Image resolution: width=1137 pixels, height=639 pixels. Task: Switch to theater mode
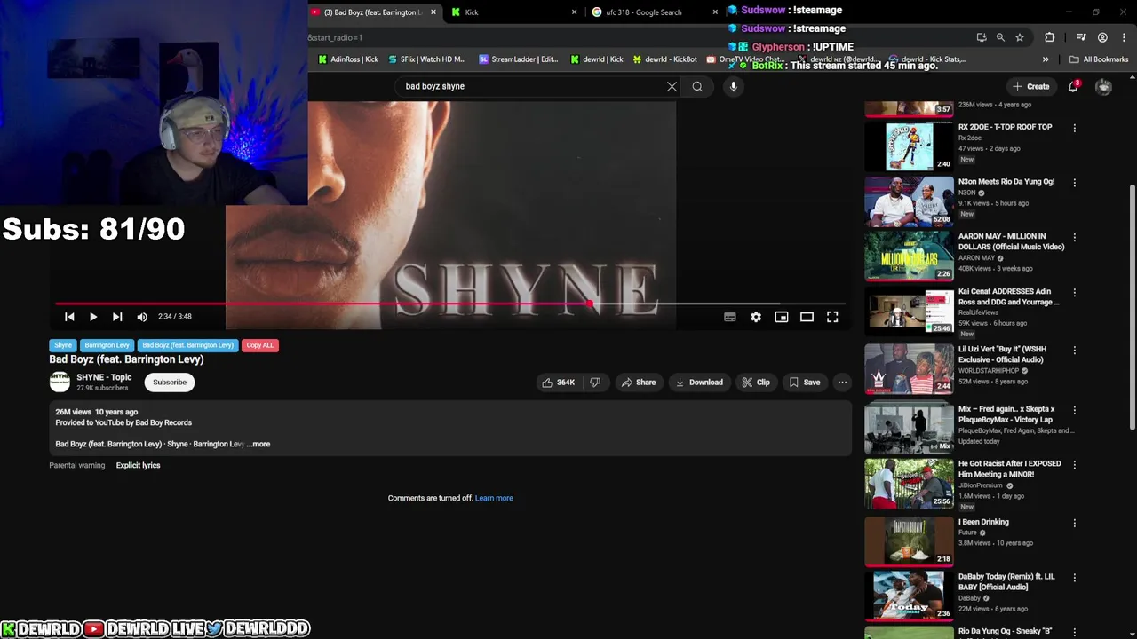tap(807, 317)
